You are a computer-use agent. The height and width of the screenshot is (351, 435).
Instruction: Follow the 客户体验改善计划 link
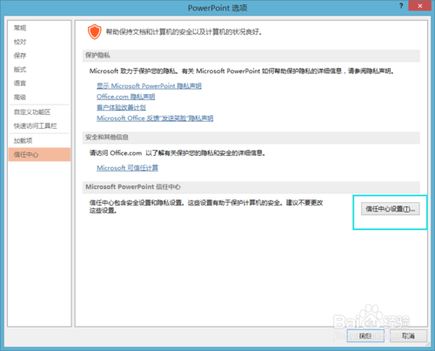click(121, 107)
